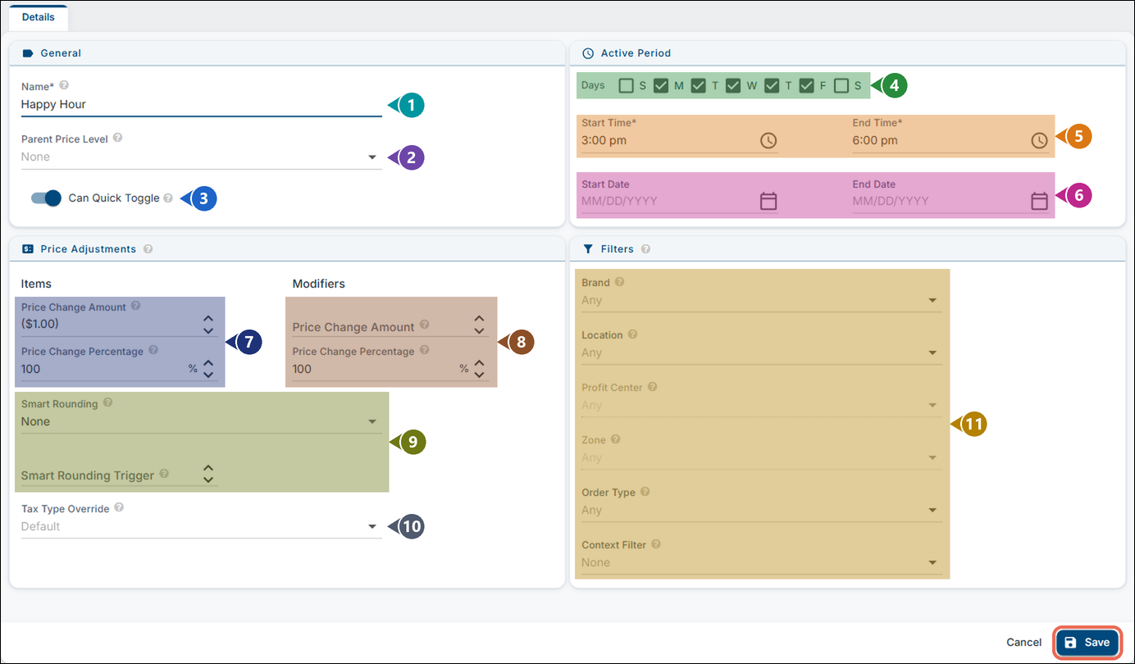Click help icon next to Filters heading

(645, 248)
